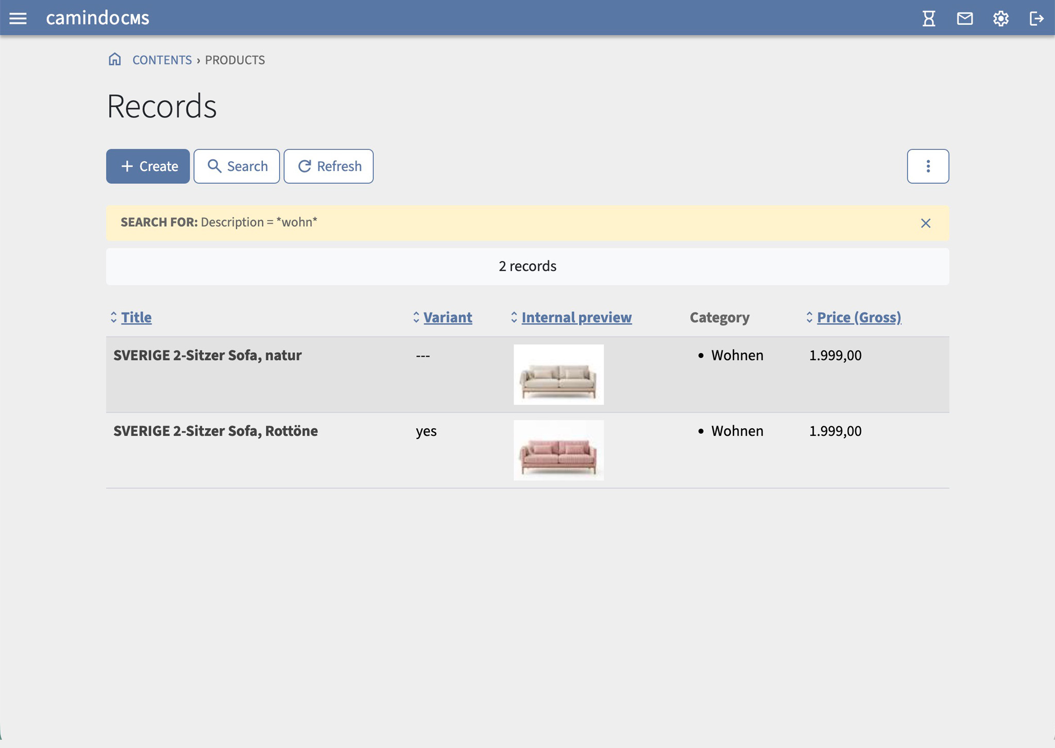Refresh the records list
1055x748 pixels.
tap(329, 166)
